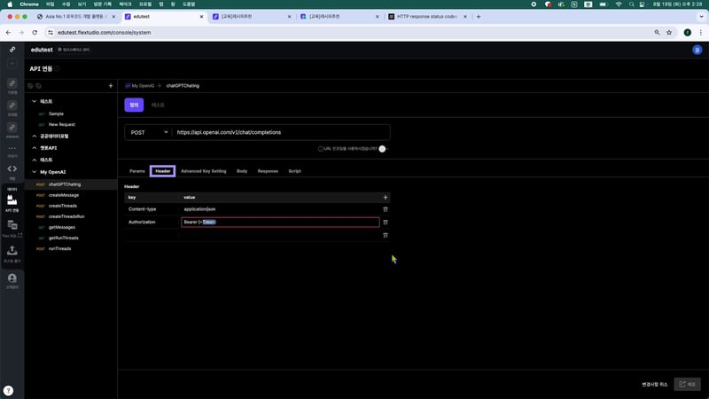Select createThreadsRun request in the list

pos(66,216)
